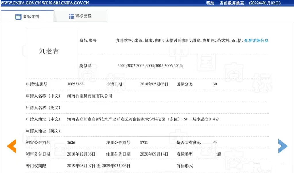Viewport: 294px width, 173px height.
Task: Click the 申请人地址（英文） label
Action: pos(43,131)
